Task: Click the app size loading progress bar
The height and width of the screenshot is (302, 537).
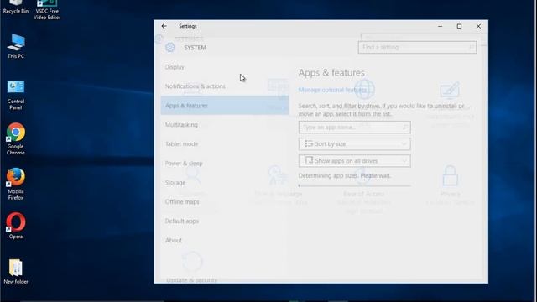Action: coord(354,185)
